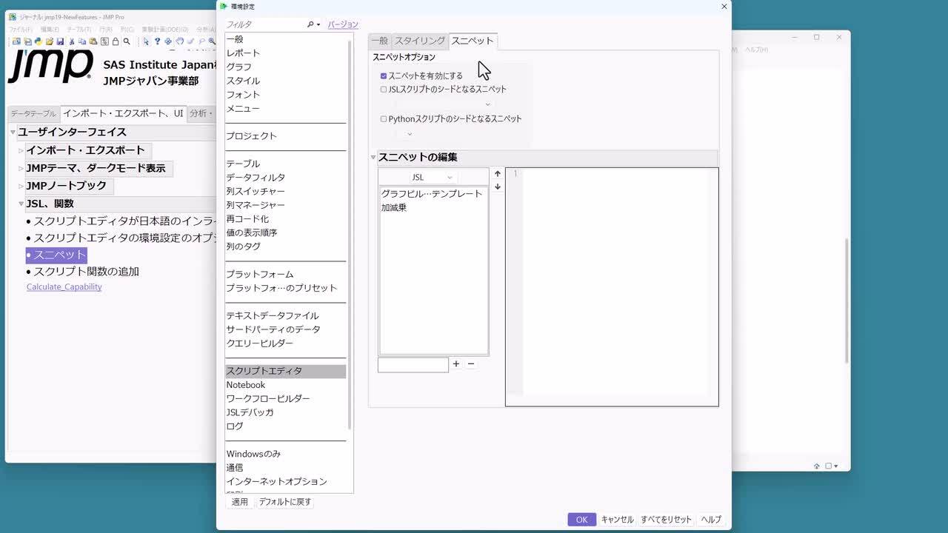Click the snippet name input field

coord(413,364)
